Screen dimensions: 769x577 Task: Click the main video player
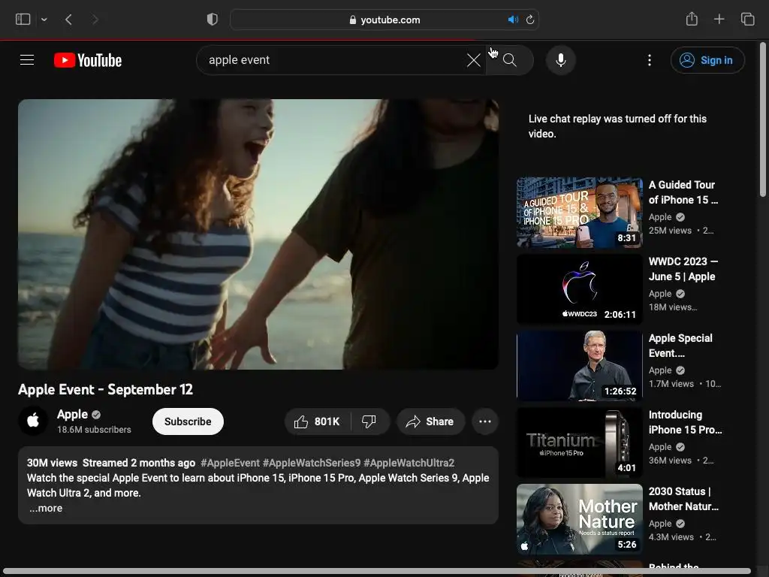click(258, 234)
